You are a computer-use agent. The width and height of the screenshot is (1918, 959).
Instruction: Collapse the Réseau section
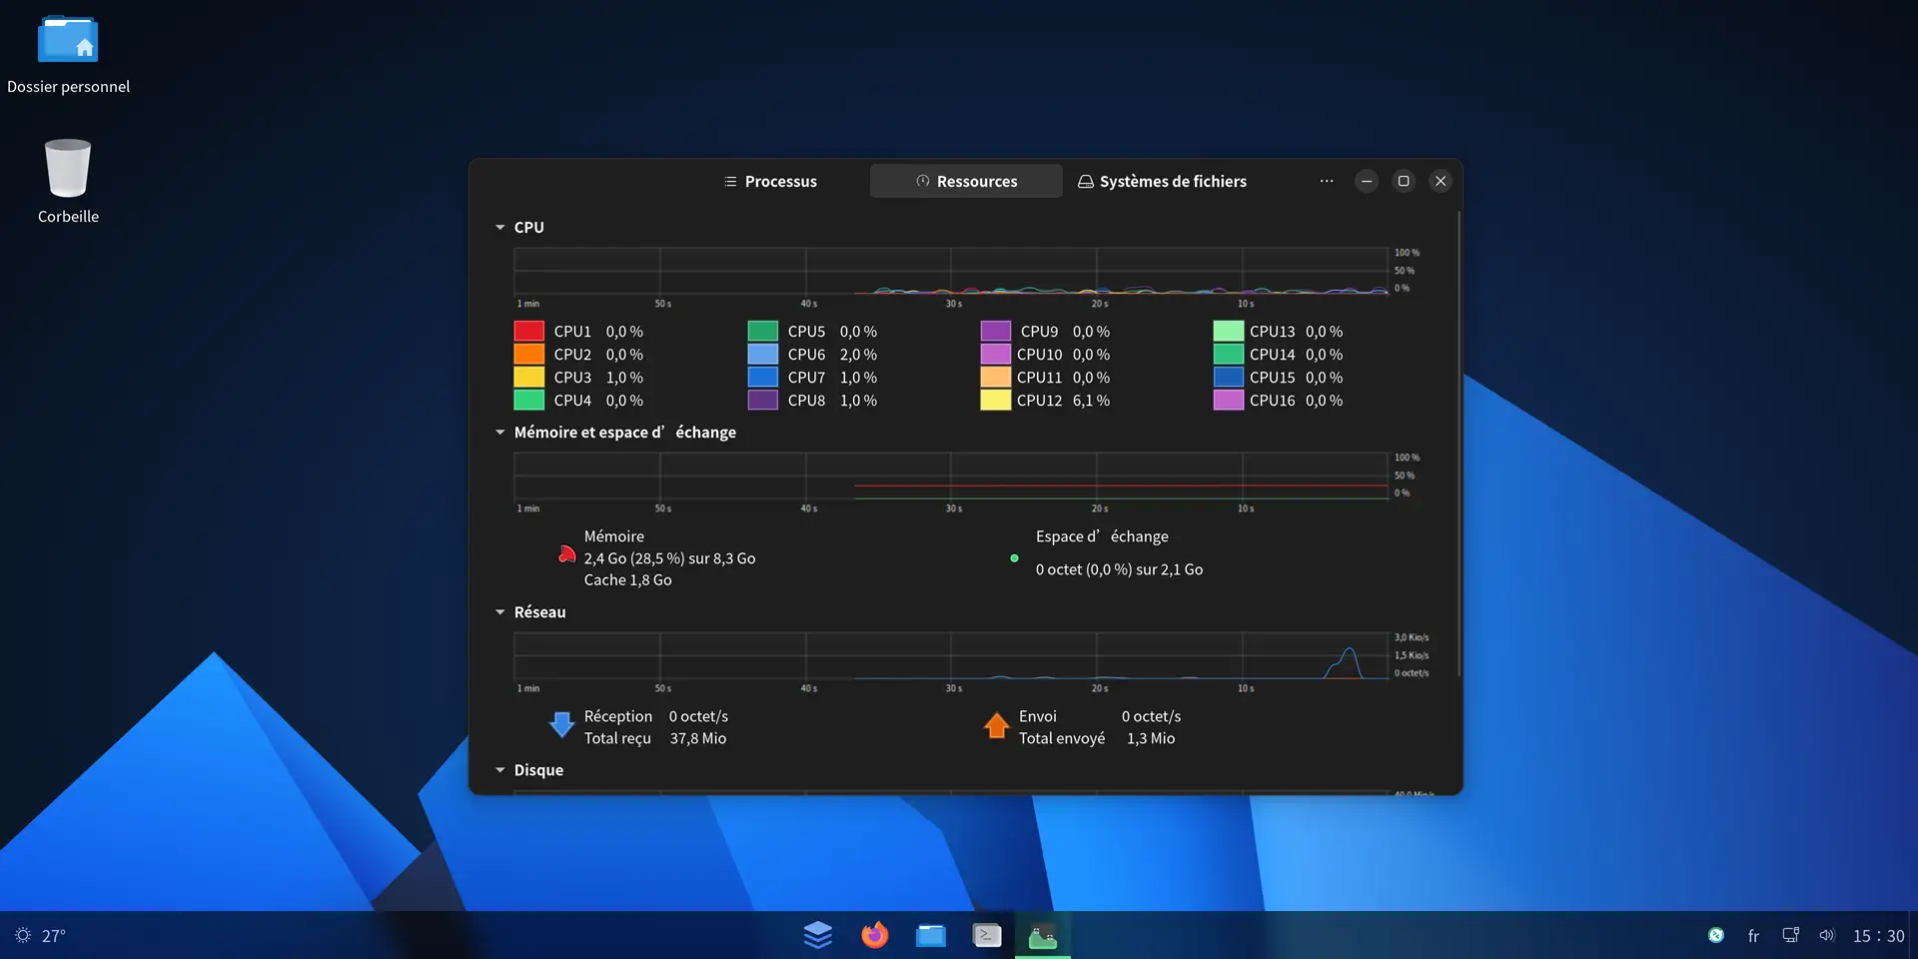pos(500,612)
